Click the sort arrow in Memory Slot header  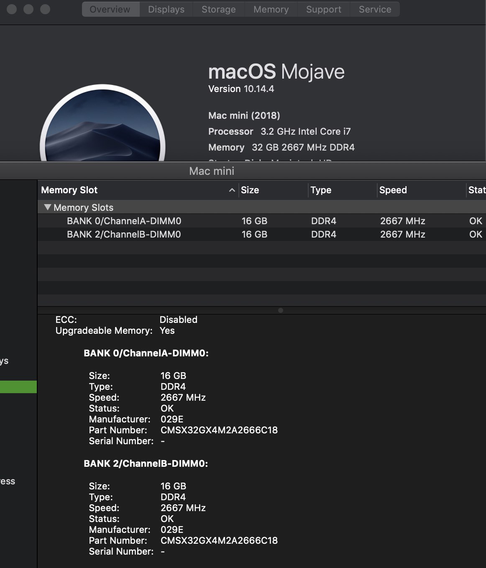[x=232, y=190]
